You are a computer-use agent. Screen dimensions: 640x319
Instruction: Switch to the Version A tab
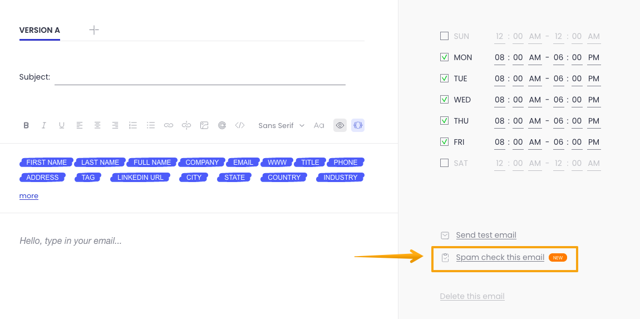click(x=40, y=31)
